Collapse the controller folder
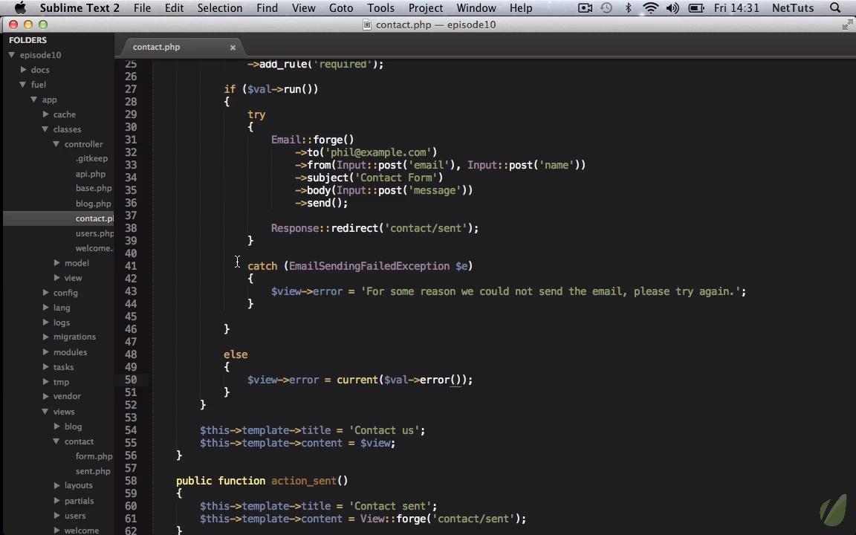The height and width of the screenshot is (535, 856). [x=56, y=143]
